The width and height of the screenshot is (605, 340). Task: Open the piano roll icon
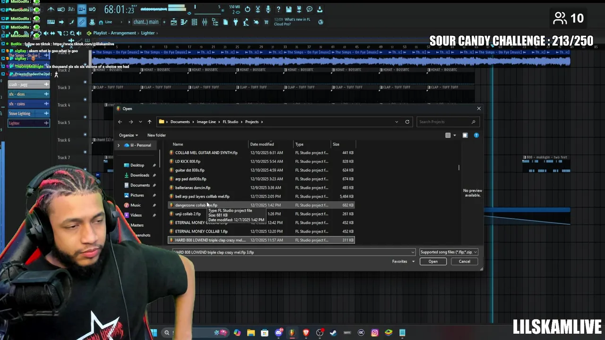(184, 22)
